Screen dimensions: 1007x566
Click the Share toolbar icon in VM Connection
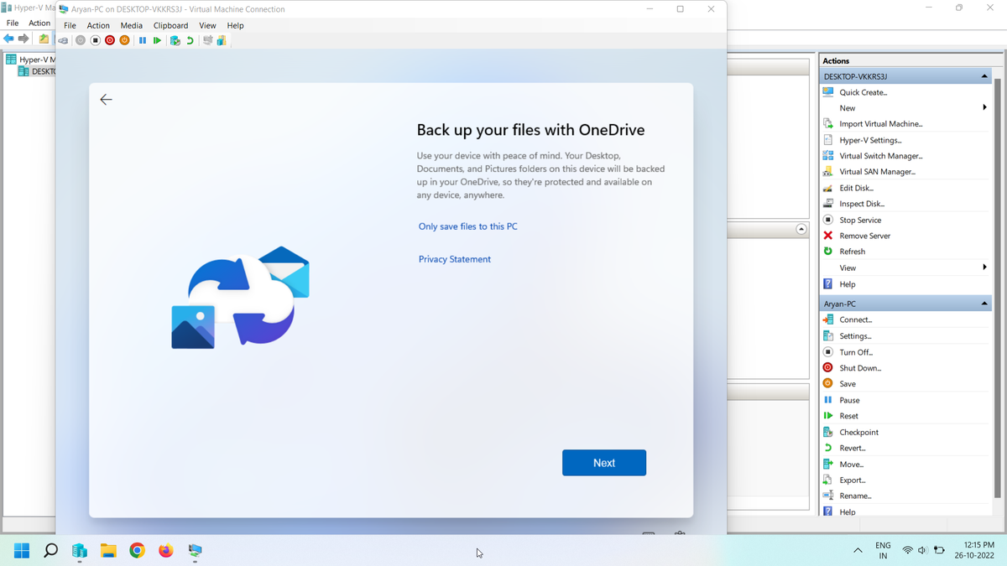click(x=222, y=40)
